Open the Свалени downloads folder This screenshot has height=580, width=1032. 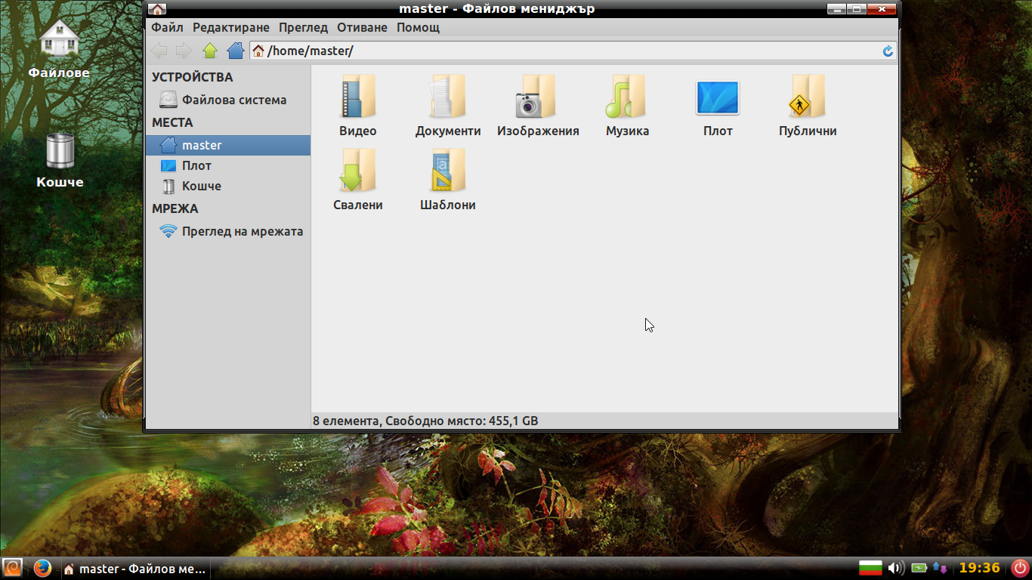coord(357,180)
